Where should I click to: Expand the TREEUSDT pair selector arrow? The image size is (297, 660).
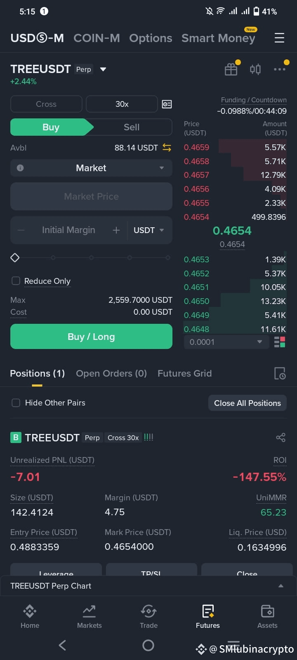click(103, 69)
